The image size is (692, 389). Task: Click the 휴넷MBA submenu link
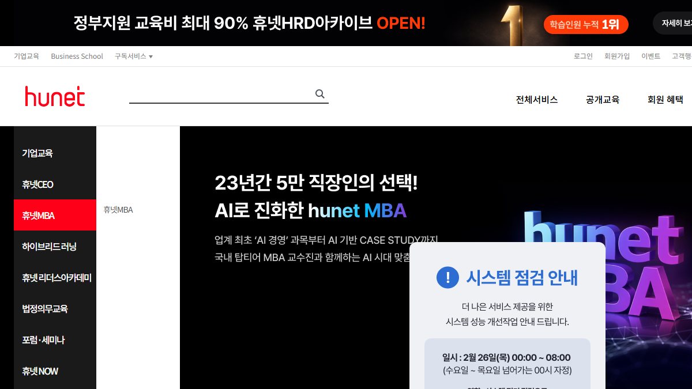coord(118,210)
